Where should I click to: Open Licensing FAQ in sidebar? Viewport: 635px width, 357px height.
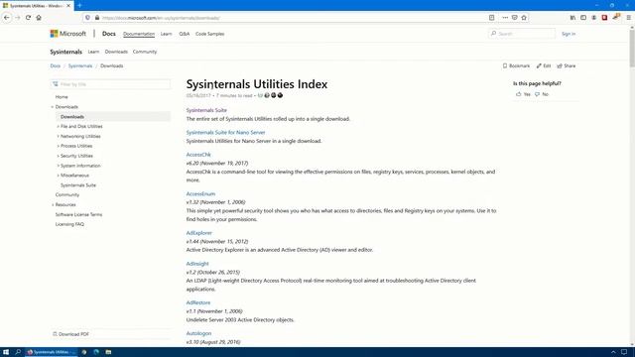69,224
